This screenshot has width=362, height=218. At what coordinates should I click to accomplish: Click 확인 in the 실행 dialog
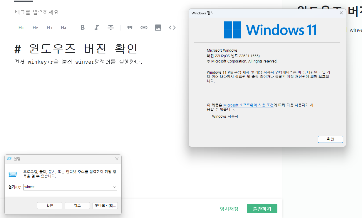click(50, 205)
